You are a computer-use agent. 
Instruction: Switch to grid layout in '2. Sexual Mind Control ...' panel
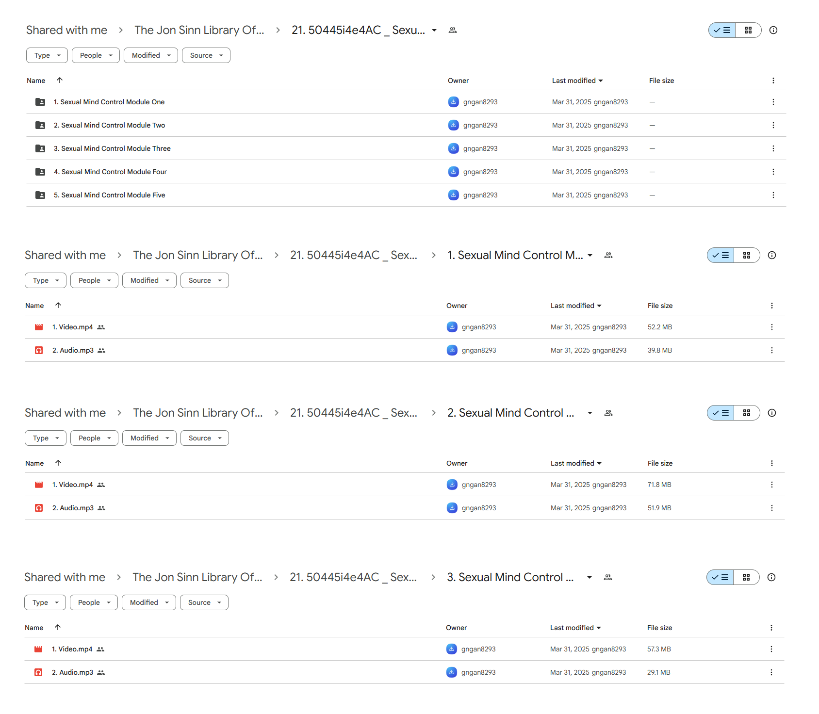pos(747,413)
